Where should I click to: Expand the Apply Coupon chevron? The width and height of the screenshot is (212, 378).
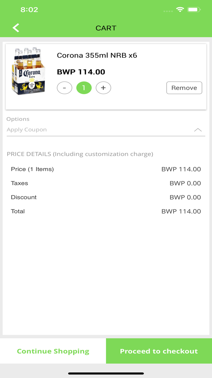click(198, 130)
